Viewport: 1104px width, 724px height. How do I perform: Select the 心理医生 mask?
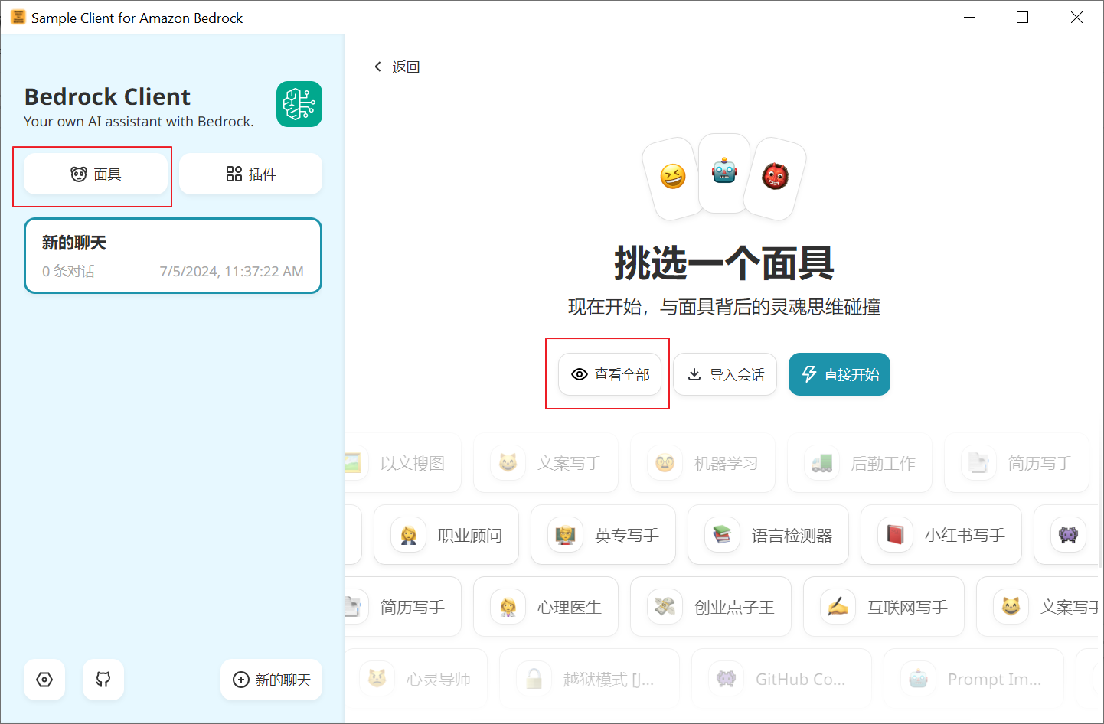point(546,606)
